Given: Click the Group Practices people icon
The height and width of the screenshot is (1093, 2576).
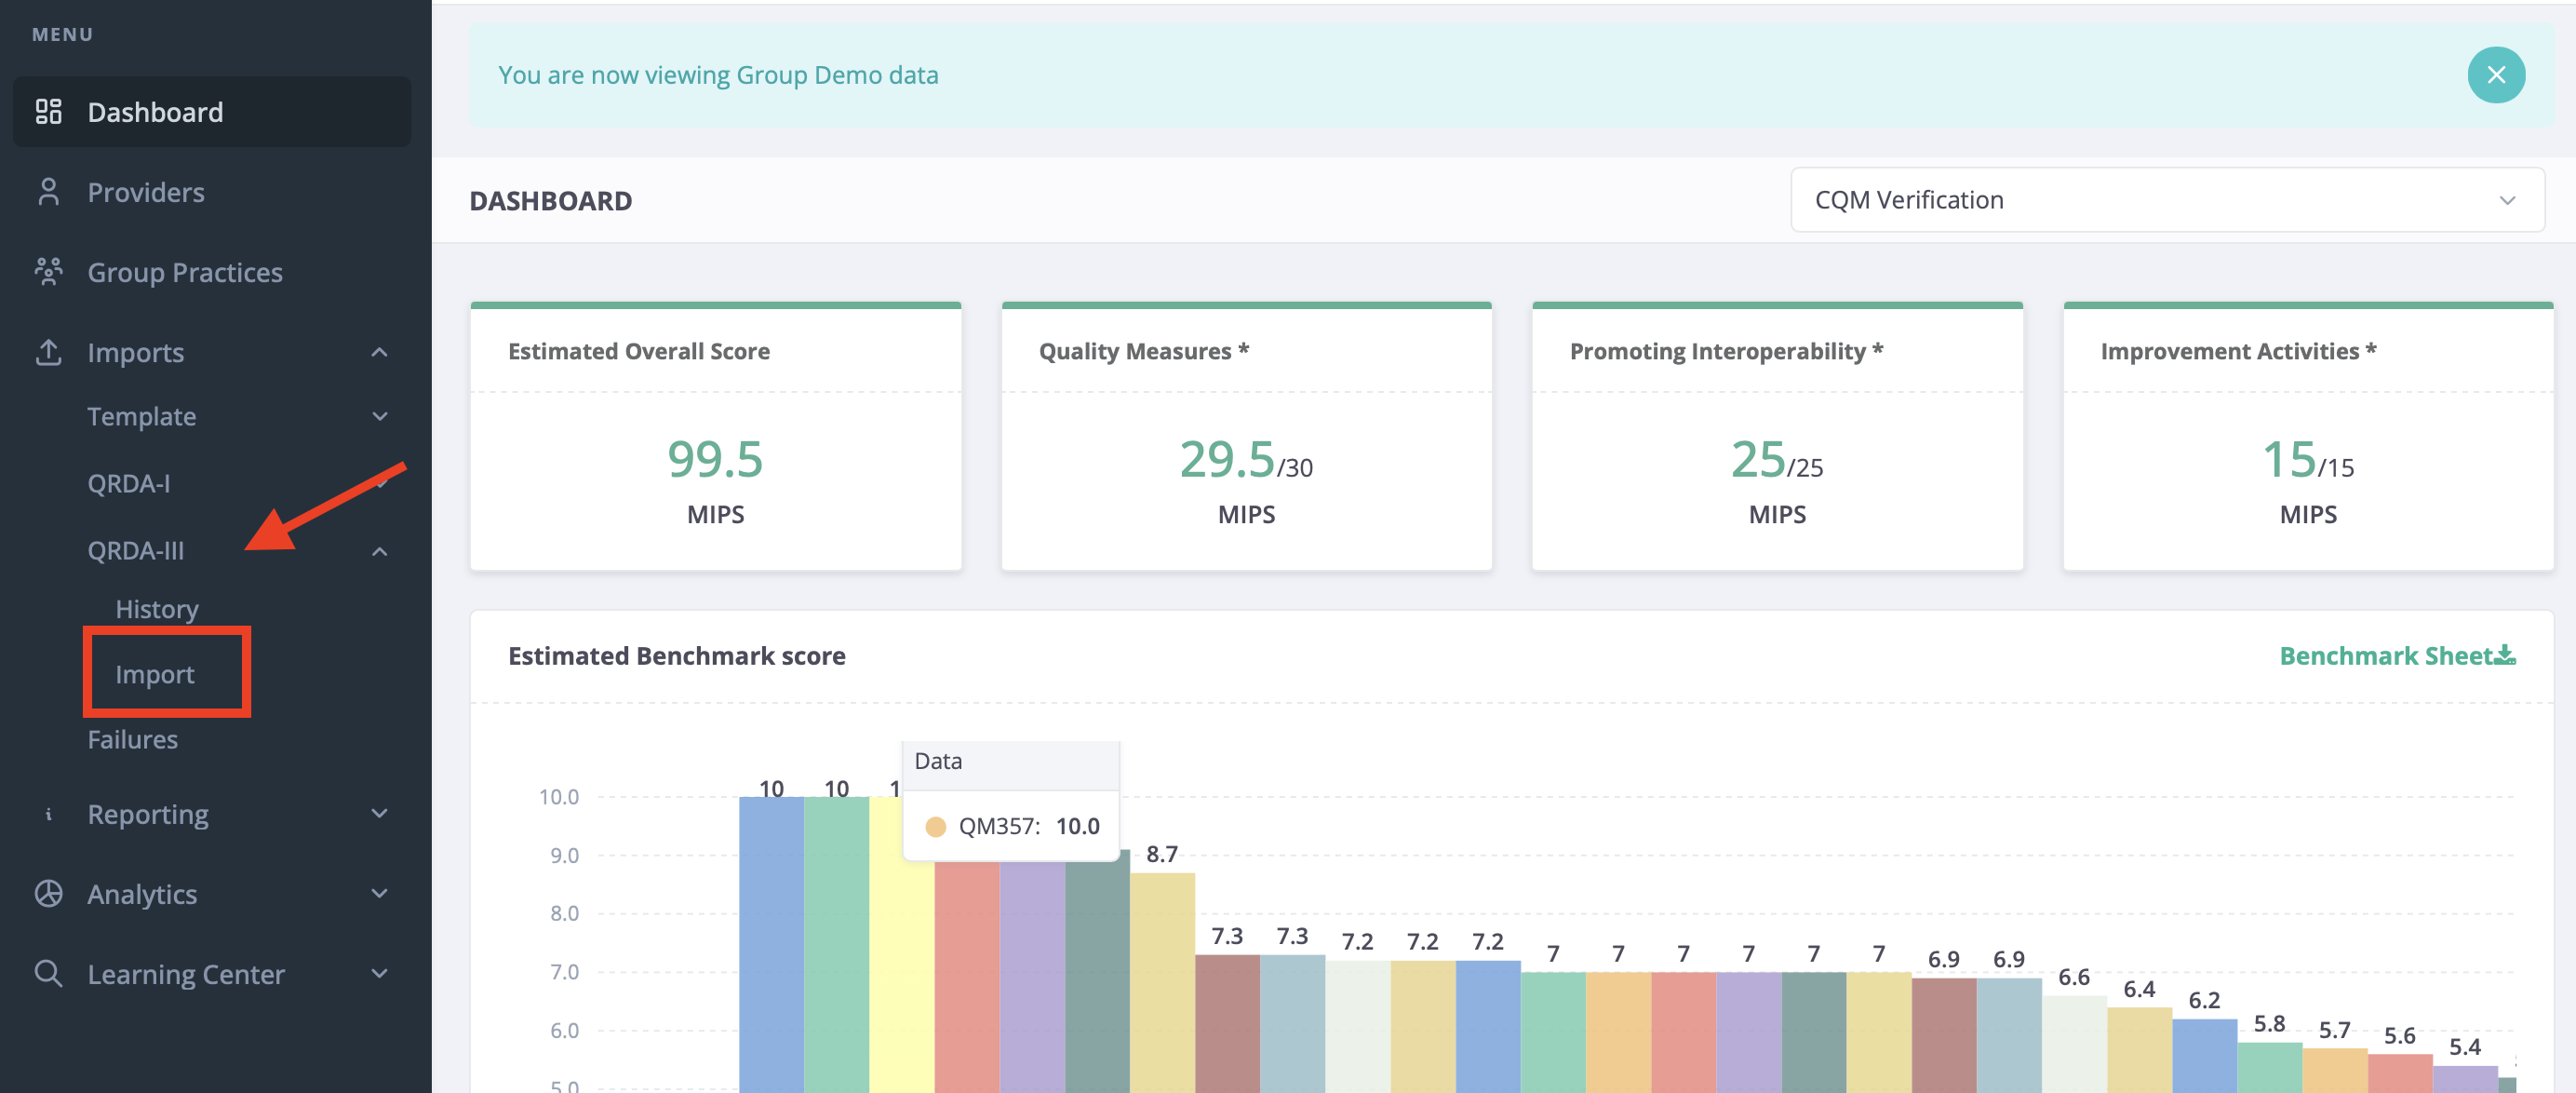Looking at the screenshot, I should point(48,271).
